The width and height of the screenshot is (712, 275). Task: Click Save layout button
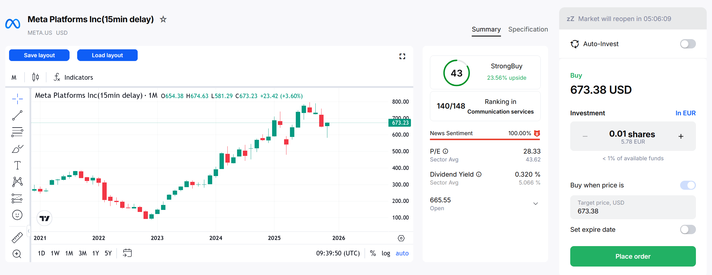click(39, 55)
